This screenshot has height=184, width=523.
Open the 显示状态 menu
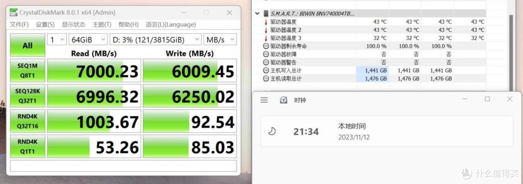pos(74,25)
